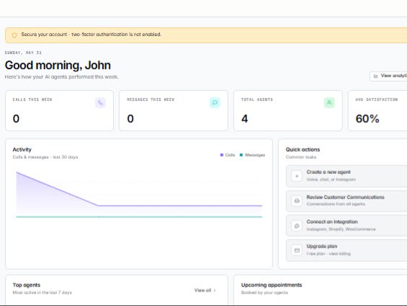Click the chart icon in View analytics button
The width and height of the screenshot is (407, 306).
click(375, 76)
